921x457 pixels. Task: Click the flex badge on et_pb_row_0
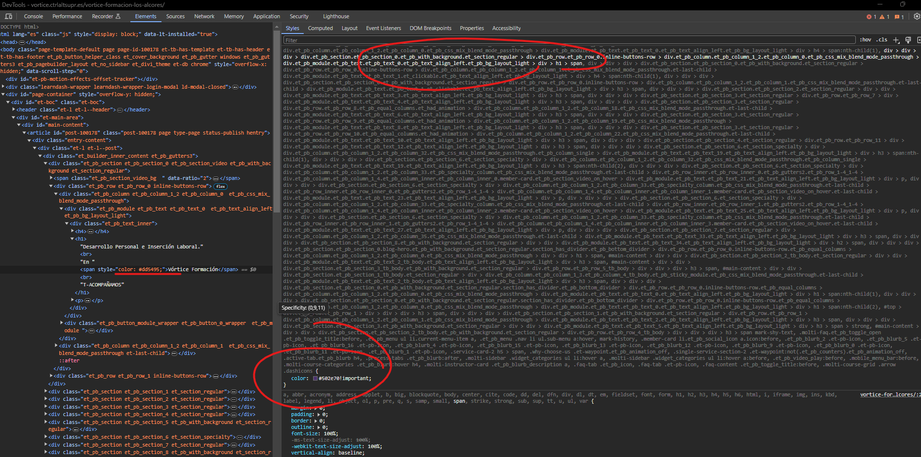[220, 186]
